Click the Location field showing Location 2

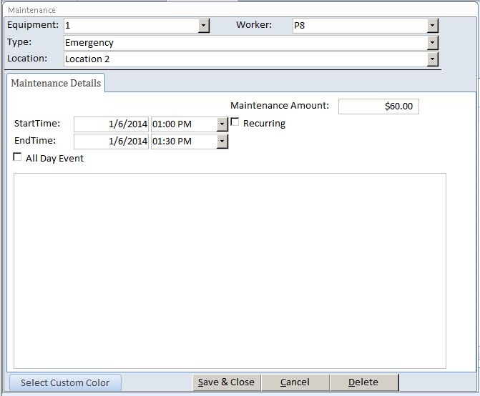243,59
